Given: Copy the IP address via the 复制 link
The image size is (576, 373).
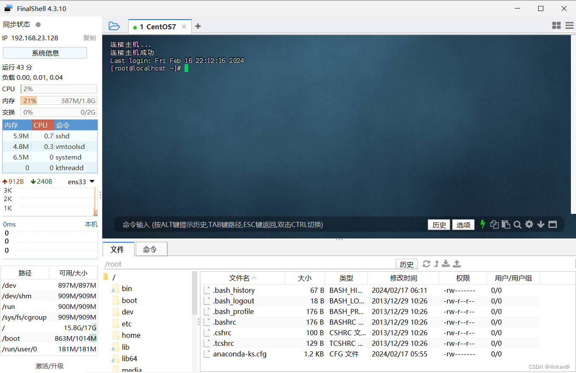Looking at the screenshot, I should pyautogui.click(x=89, y=38).
